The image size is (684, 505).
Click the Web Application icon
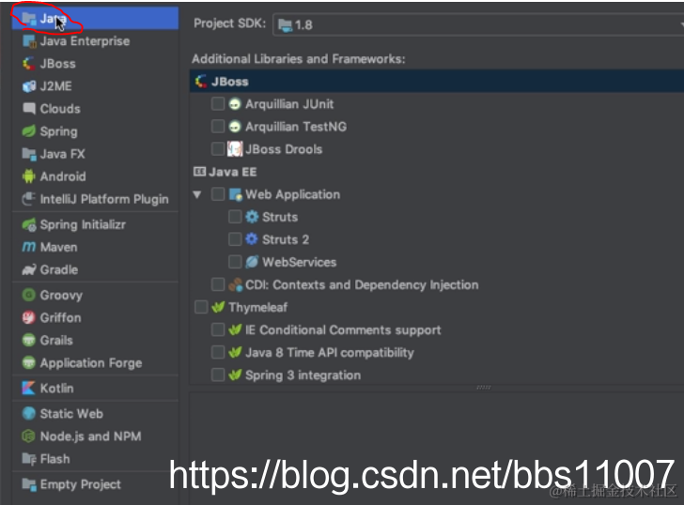tap(236, 194)
